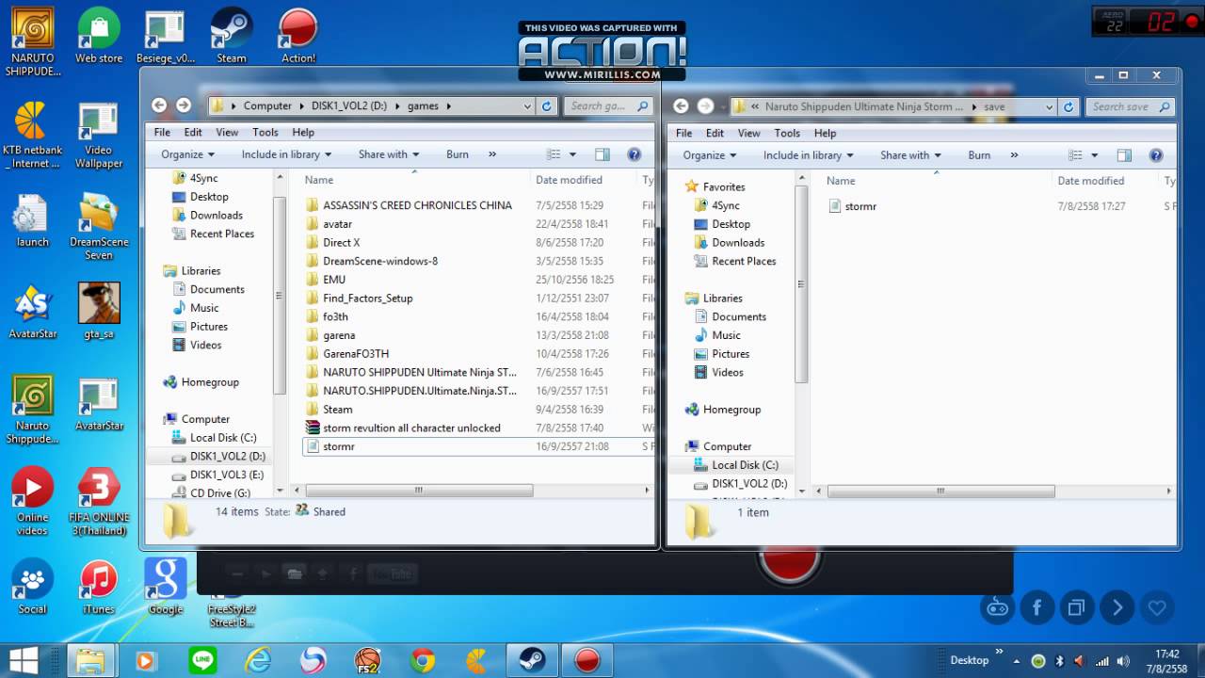1205x678 pixels.
Task: Click Desktop toolbar label in taskbar
Action: [970, 660]
